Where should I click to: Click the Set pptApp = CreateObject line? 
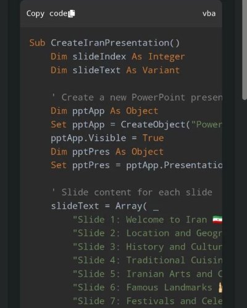click(x=136, y=124)
